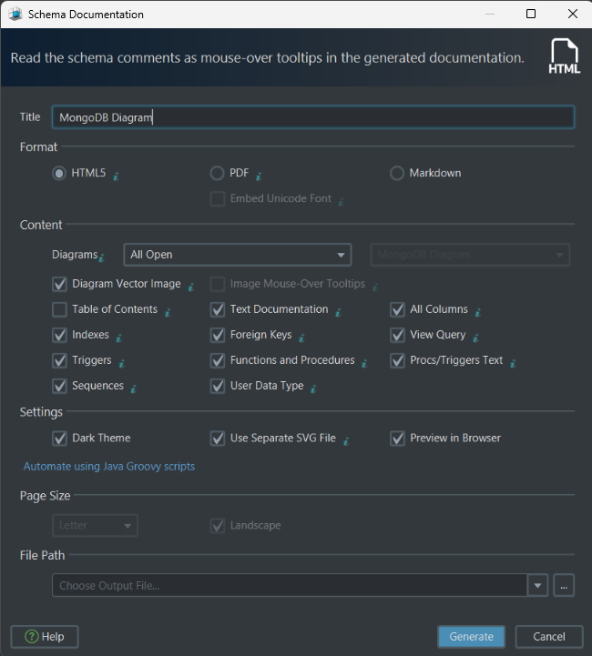Click info icon beside Procs/Triggers Text
592x656 pixels.
(x=513, y=363)
